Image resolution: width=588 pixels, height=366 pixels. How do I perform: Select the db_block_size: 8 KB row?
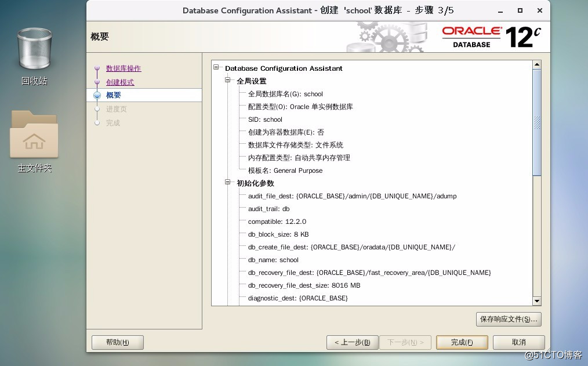[278, 234]
